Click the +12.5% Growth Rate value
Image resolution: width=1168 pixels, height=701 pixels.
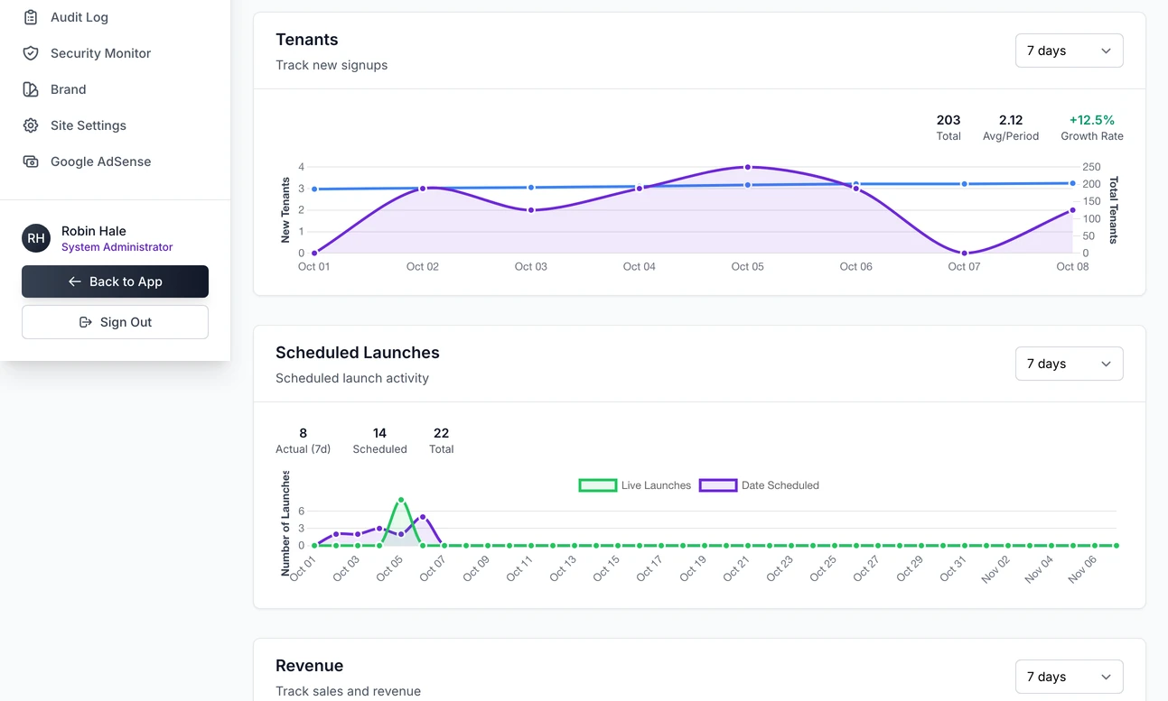pyautogui.click(x=1092, y=120)
